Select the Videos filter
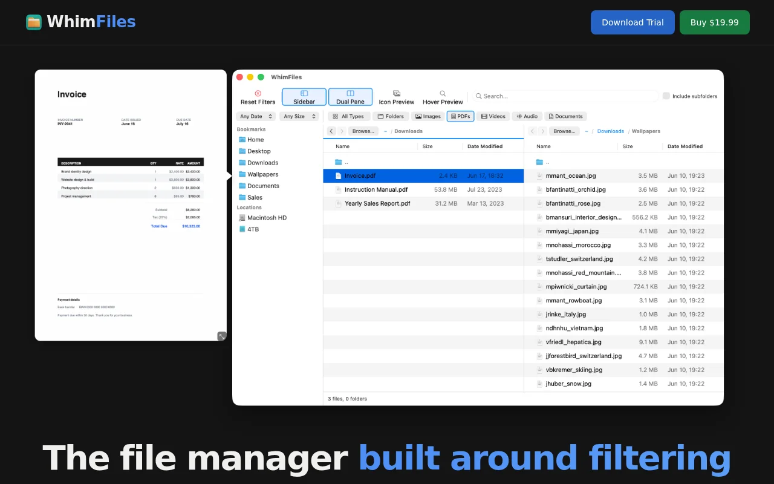This screenshot has height=484, width=774. tap(493, 116)
